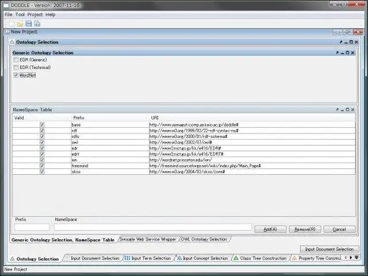The height and width of the screenshot is (276, 368).
Task: Select the freemind prefix cell
Action: tap(110, 166)
